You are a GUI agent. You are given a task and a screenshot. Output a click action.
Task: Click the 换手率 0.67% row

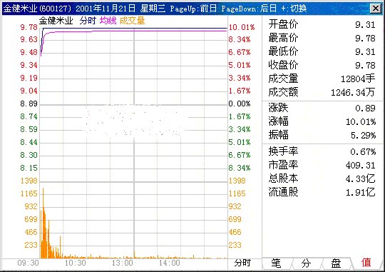(x=322, y=151)
